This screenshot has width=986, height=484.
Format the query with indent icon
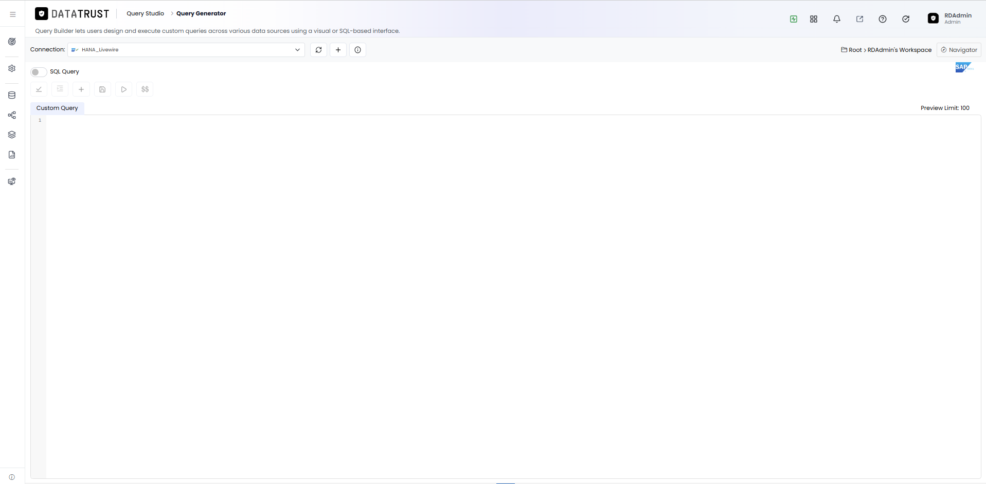click(60, 89)
